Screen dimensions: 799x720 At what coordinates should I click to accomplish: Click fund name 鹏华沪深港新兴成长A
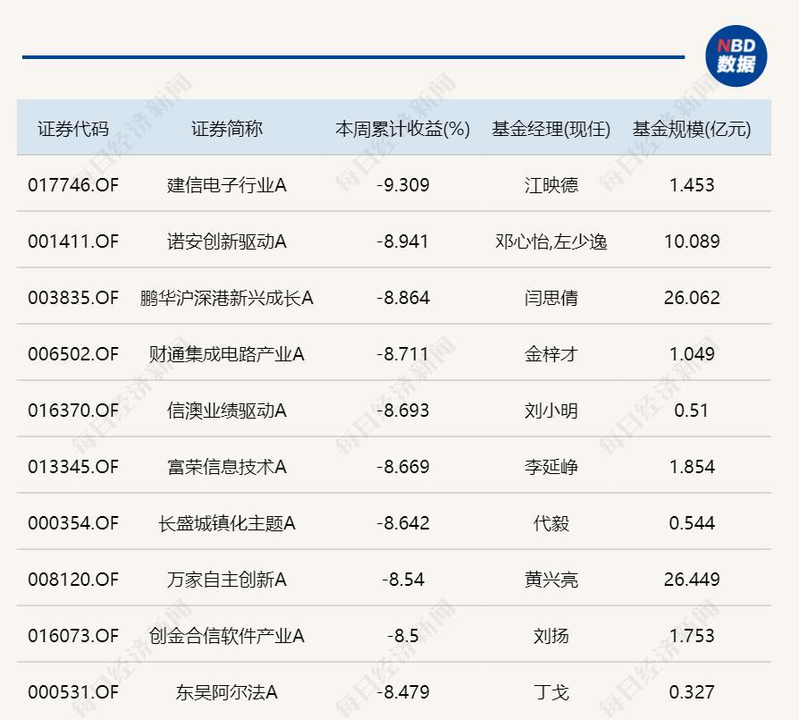(x=227, y=297)
